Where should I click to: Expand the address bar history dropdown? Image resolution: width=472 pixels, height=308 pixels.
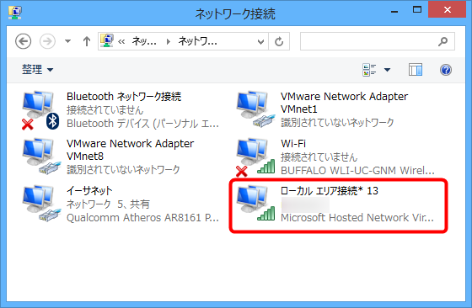[x=260, y=41]
